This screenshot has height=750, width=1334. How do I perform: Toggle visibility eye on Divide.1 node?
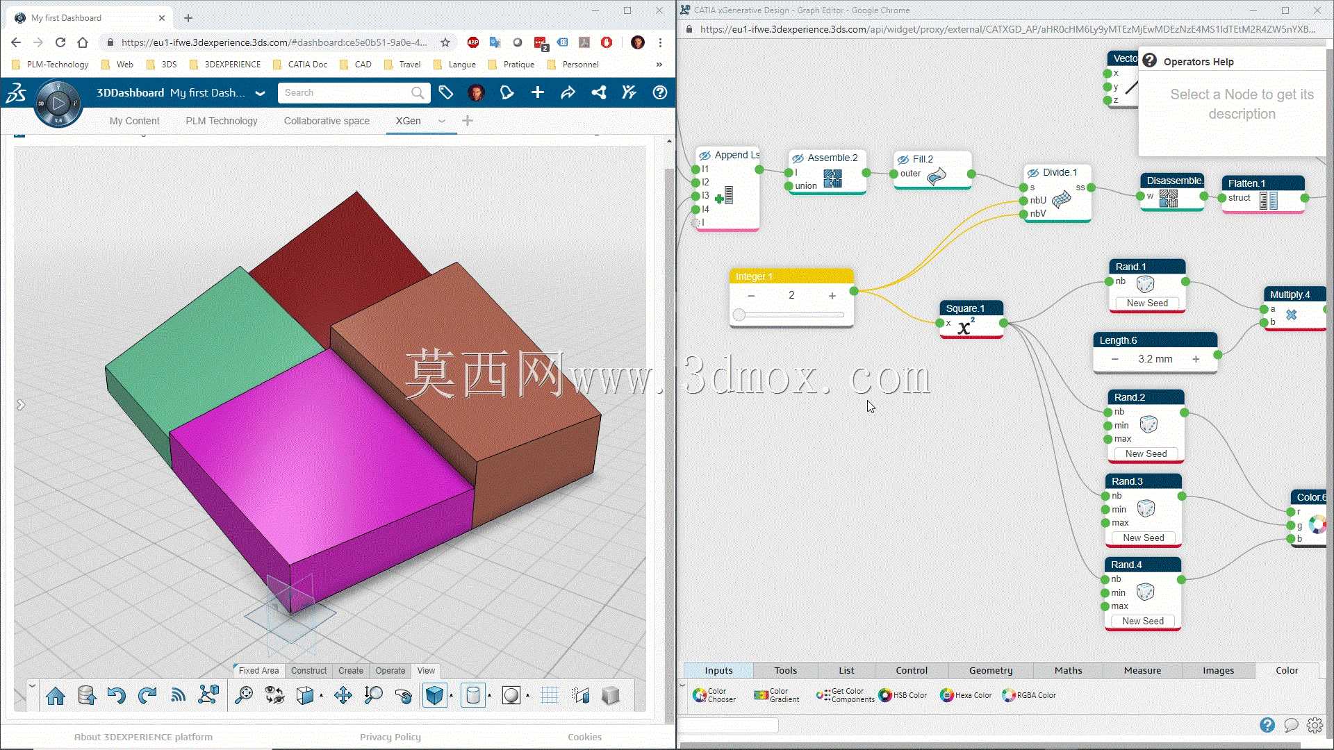(x=1033, y=173)
